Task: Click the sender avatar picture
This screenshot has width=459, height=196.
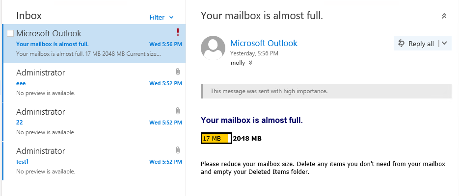Action: 213,48
